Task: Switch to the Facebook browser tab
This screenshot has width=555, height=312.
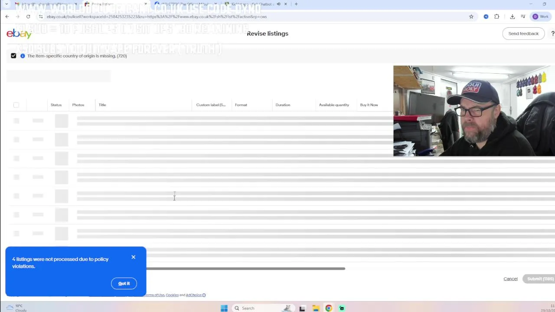Action: (185, 4)
